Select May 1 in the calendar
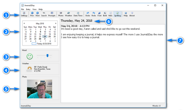The image size is (186, 112). coord(35,29)
